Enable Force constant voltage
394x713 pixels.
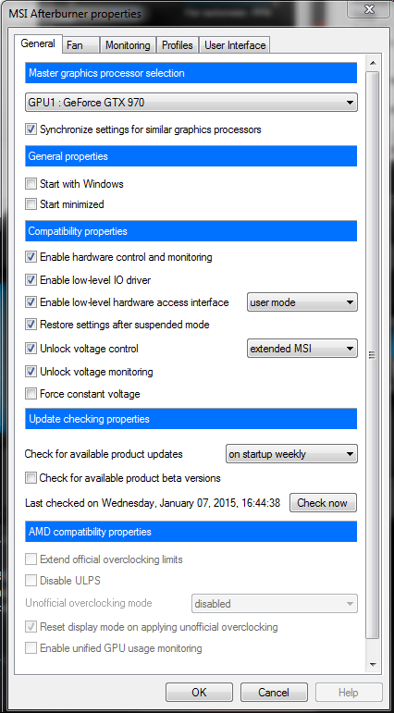(31, 394)
